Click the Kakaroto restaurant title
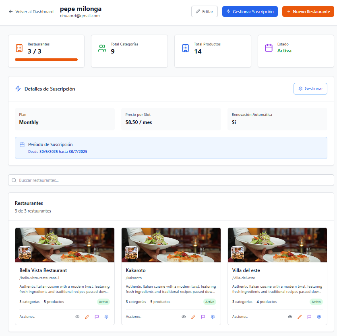This screenshot has height=336, width=337. coord(136,270)
